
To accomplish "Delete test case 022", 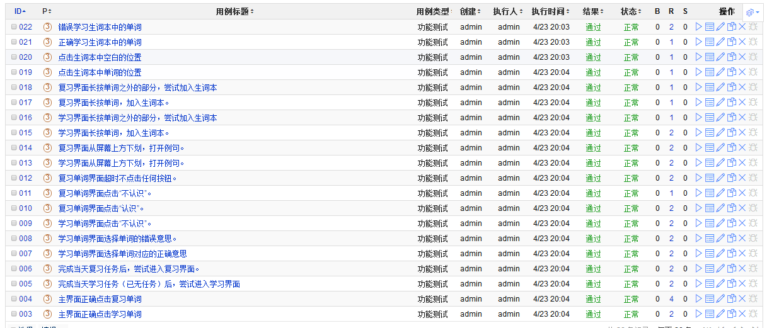I will tap(742, 27).
